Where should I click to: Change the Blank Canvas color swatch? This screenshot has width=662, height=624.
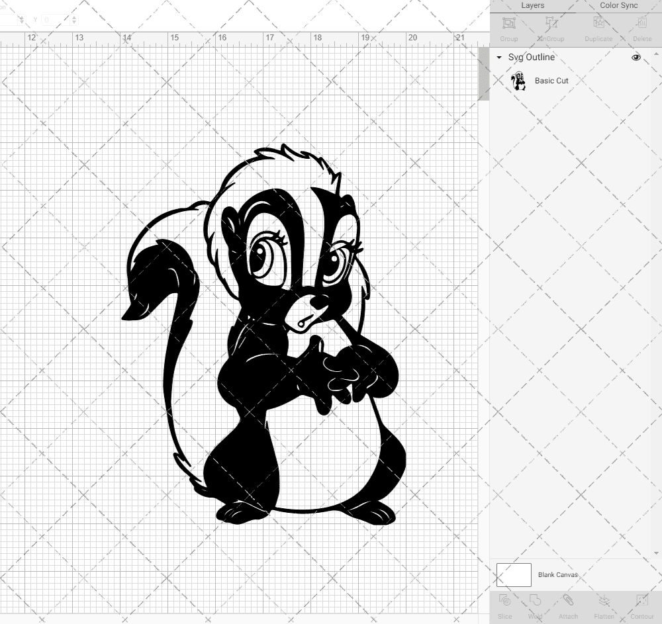click(x=514, y=574)
